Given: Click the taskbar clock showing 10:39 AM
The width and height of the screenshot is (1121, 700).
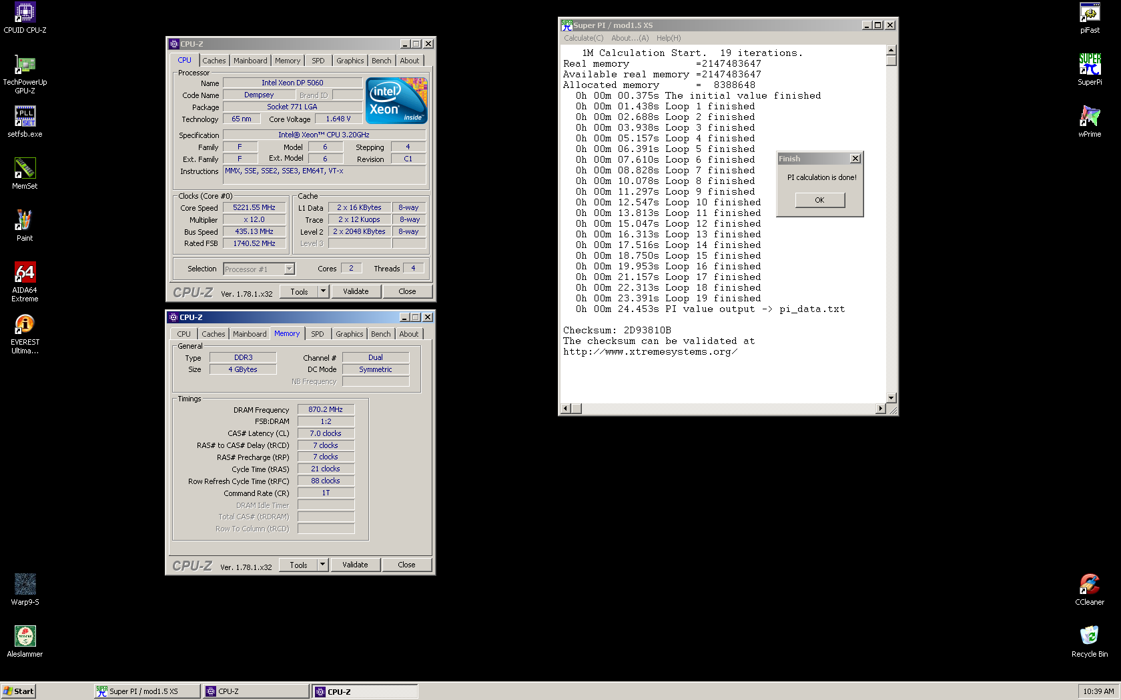Looking at the screenshot, I should [x=1098, y=691].
